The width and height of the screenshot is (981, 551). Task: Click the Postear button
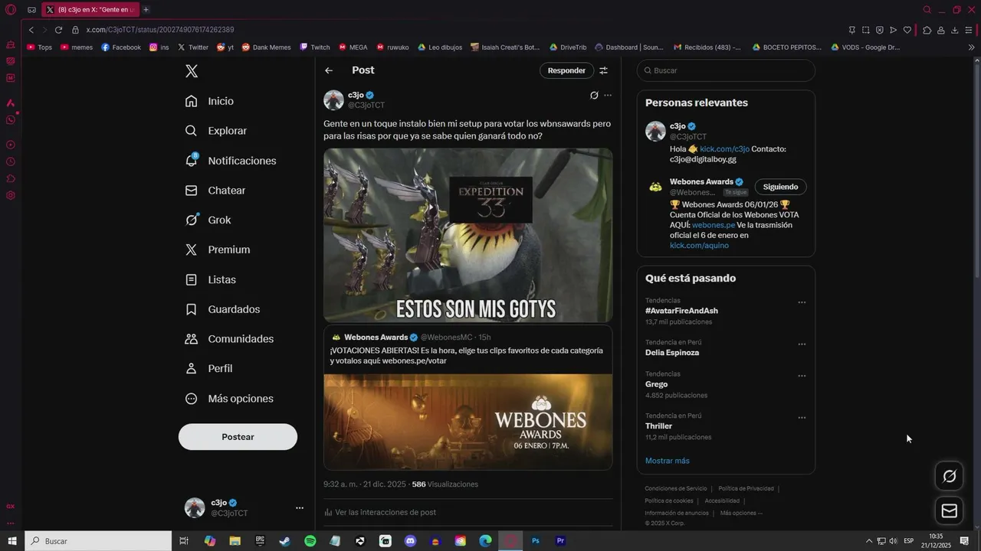(238, 437)
